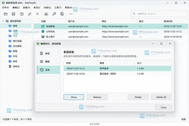The width and height of the screenshot is (189, 126).
Task: Click the globe icon of 公司网站 entry
Action: coord(43,32)
